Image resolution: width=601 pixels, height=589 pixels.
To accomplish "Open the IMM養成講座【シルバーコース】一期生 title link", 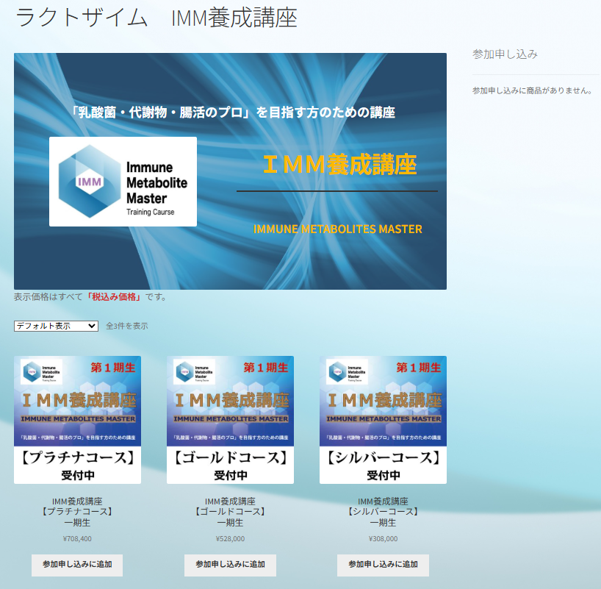I will (x=383, y=512).
